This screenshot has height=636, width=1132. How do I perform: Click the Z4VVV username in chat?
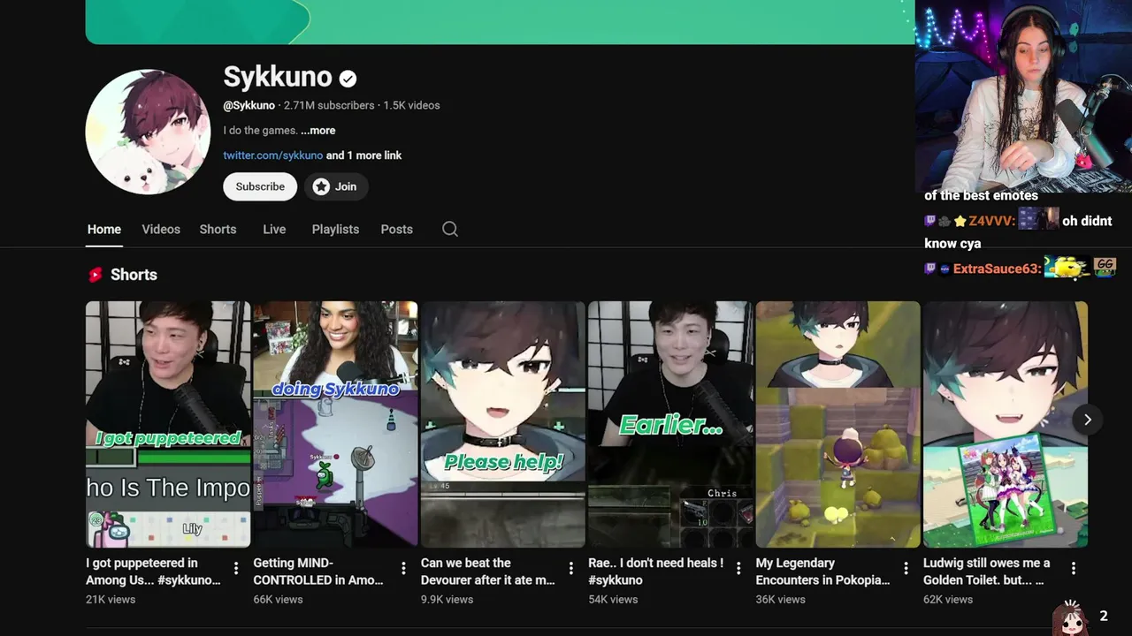coord(991,221)
